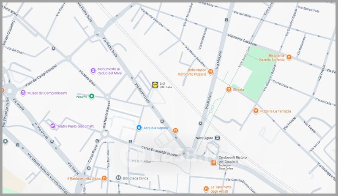Select the Biblioteca Civica library marker
338x196 pixels.
pos(119,178)
